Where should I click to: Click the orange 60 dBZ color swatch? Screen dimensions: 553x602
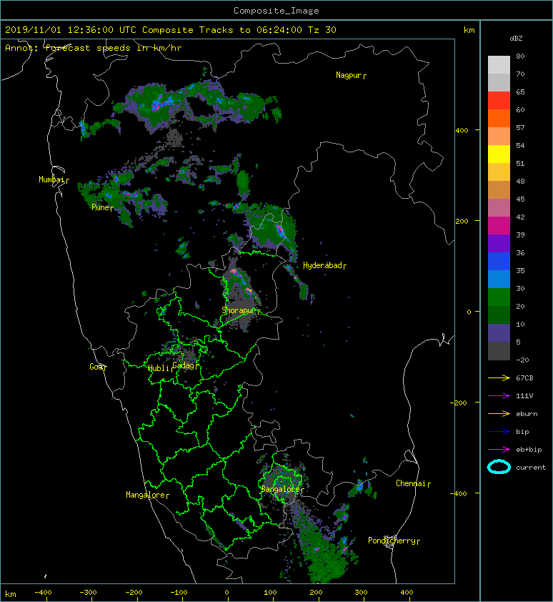click(x=499, y=118)
